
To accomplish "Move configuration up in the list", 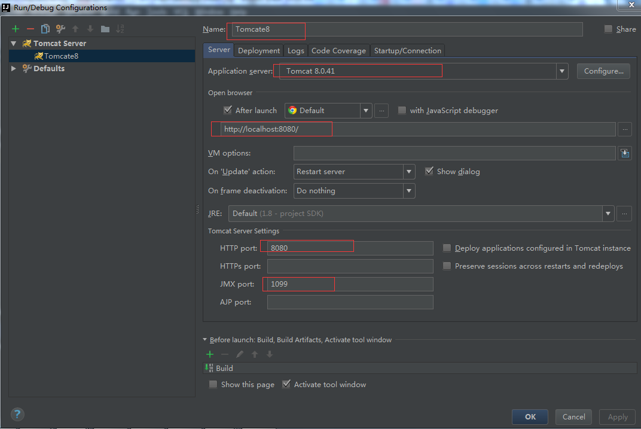I will point(75,29).
